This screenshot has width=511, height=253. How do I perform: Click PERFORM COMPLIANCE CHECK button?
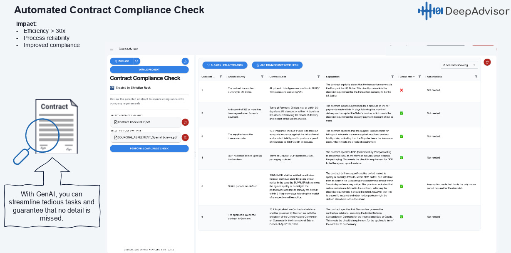pyautogui.click(x=149, y=149)
